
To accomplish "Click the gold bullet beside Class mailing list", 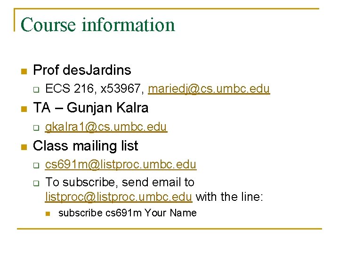I will (24, 147).
